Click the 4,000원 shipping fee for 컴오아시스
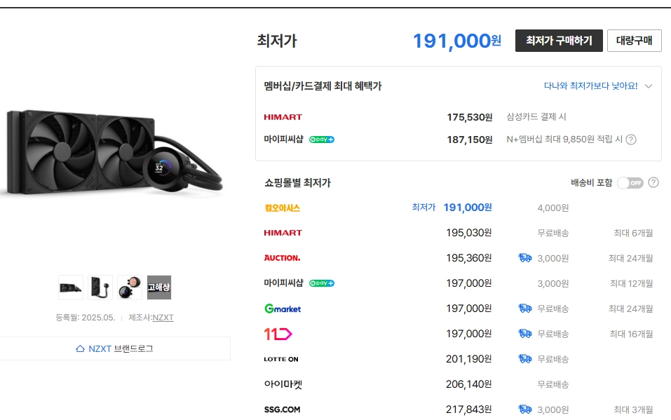671x420 pixels. 553,208
